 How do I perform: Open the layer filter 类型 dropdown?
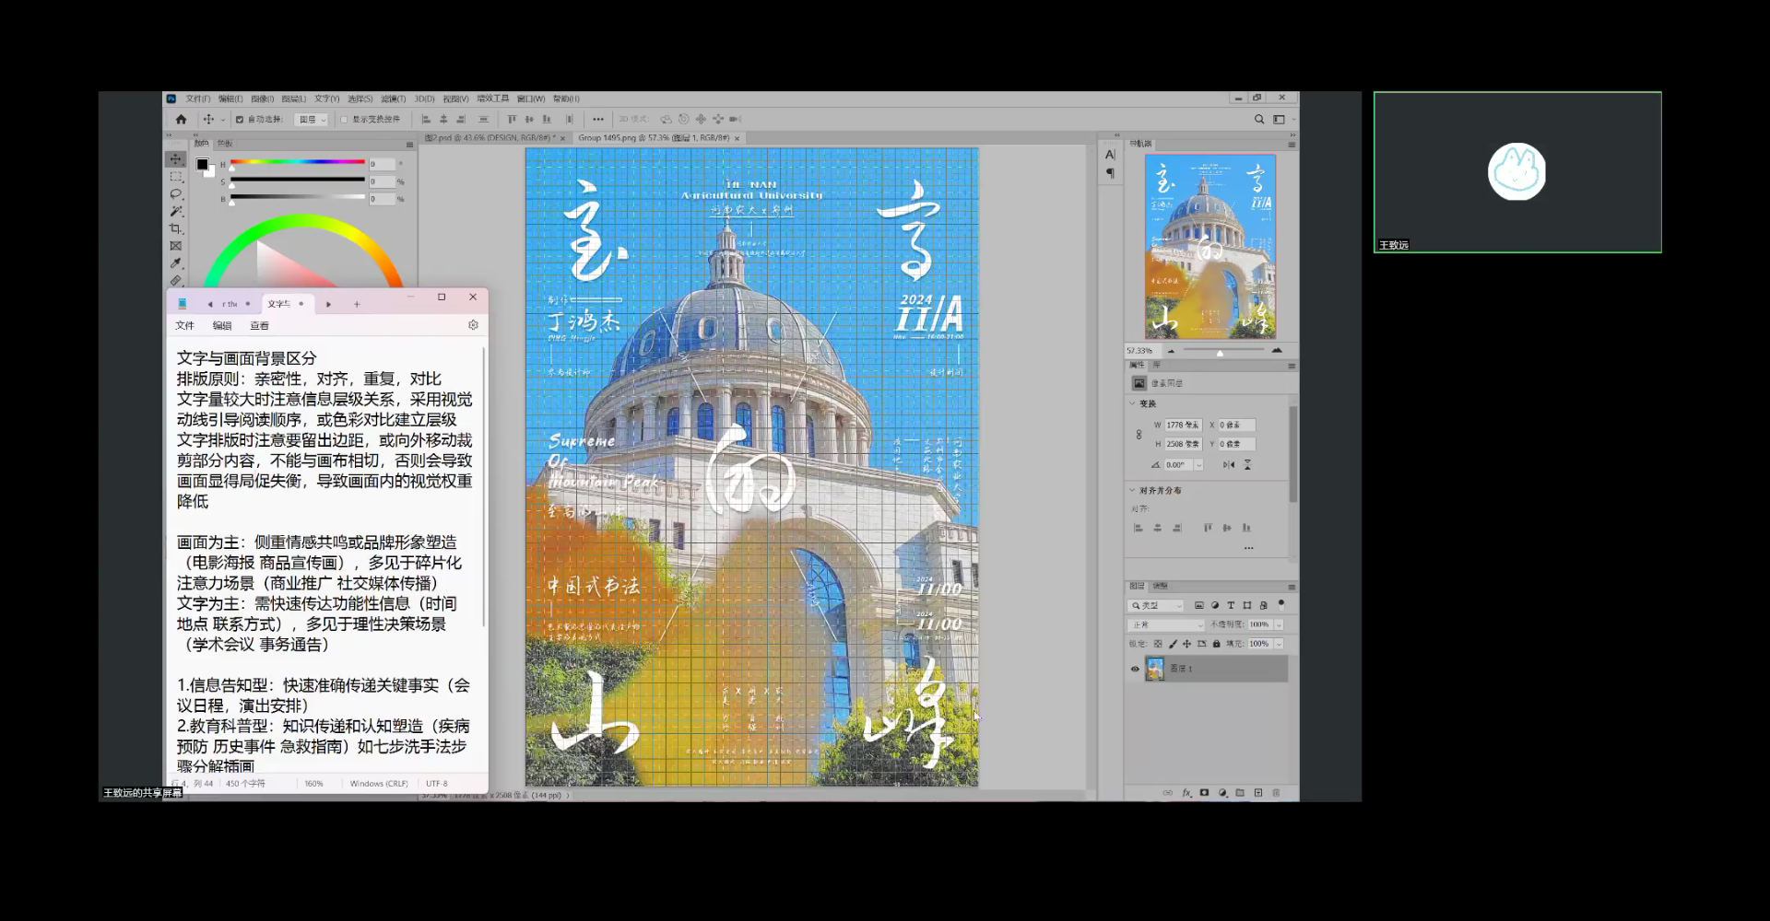click(x=1157, y=605)
